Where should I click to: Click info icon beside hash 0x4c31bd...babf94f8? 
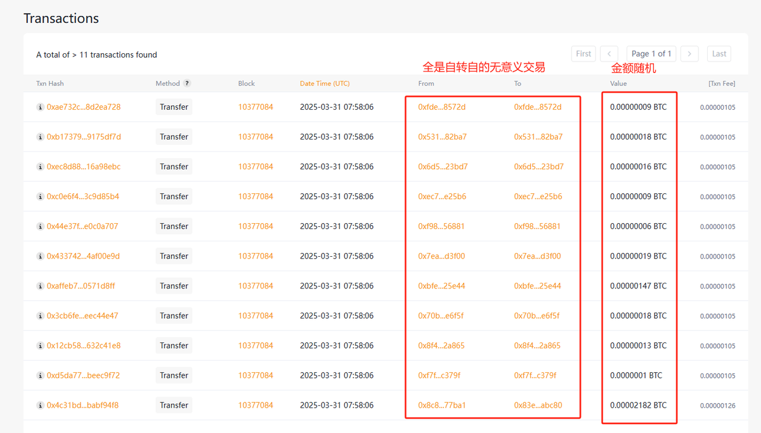pyautogui.click(x=40, y=405)
